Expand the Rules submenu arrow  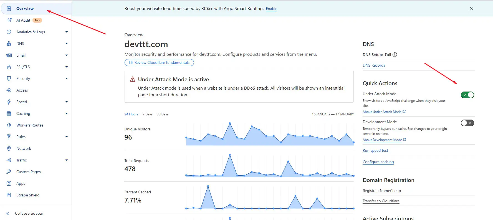[67, 137]
